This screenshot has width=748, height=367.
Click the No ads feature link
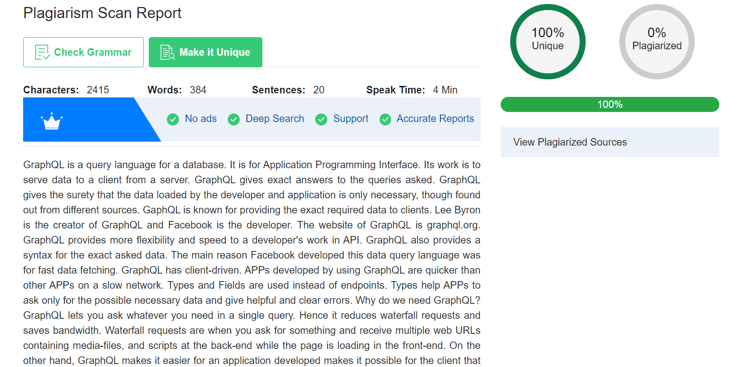coord(201,119)
